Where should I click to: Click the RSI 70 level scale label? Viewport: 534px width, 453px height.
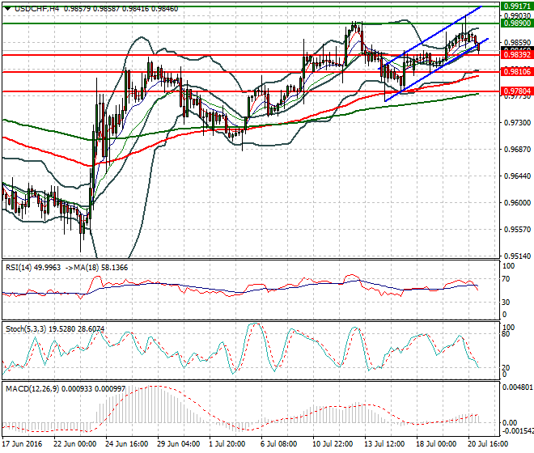click(x=506, y=279)
